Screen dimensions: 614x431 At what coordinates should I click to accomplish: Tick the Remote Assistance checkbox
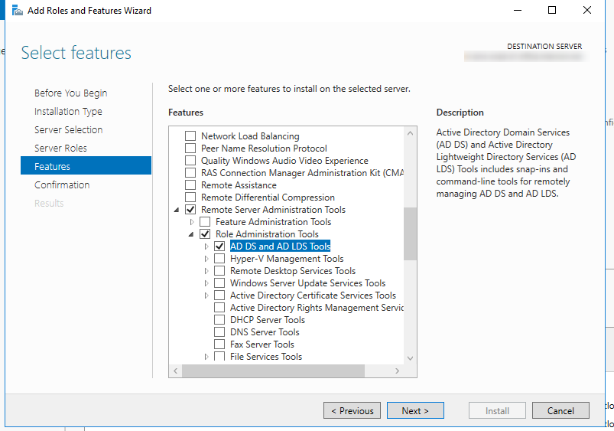click(190, 185)
